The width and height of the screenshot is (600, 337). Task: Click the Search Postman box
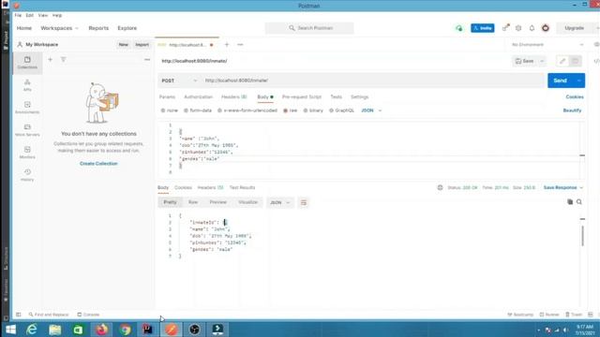pyautogui.click(x=309, y=28)
